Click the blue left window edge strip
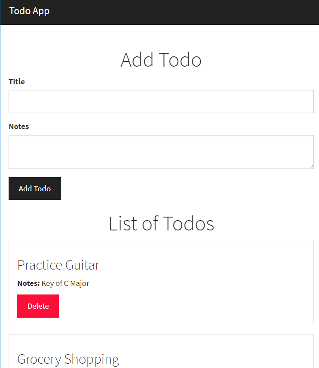This screenshot has width=319, height=368. [0, 184]
